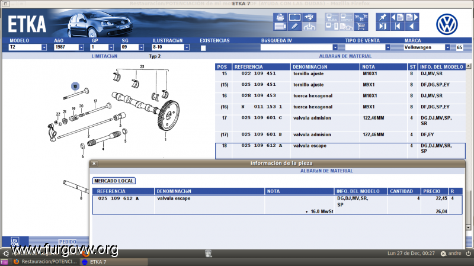Click the 025 109 612 A row in info dialog
Screen dimensions: 474x266
click(x=277, y=204)
